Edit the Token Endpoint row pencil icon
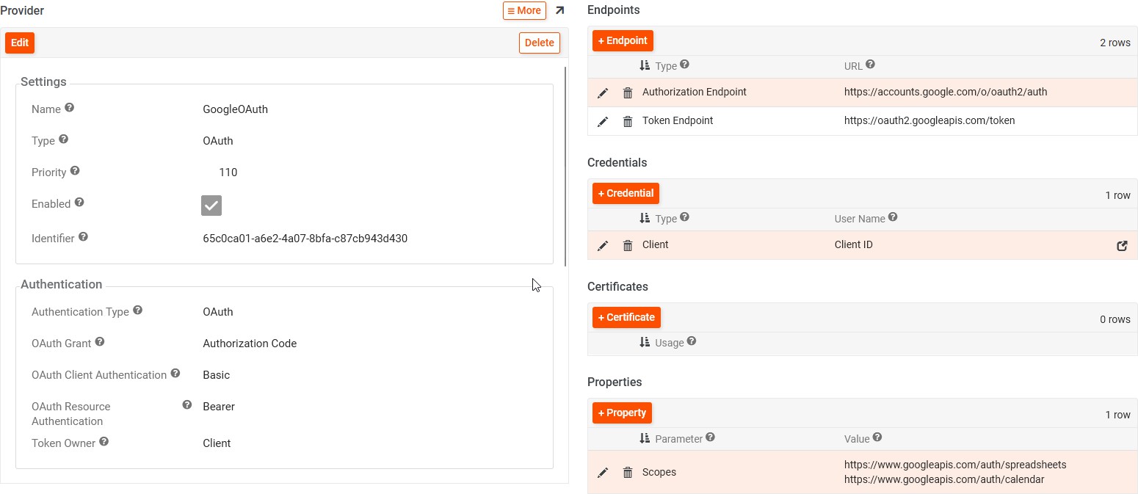 pyautogui.click(x=603, y=121)
